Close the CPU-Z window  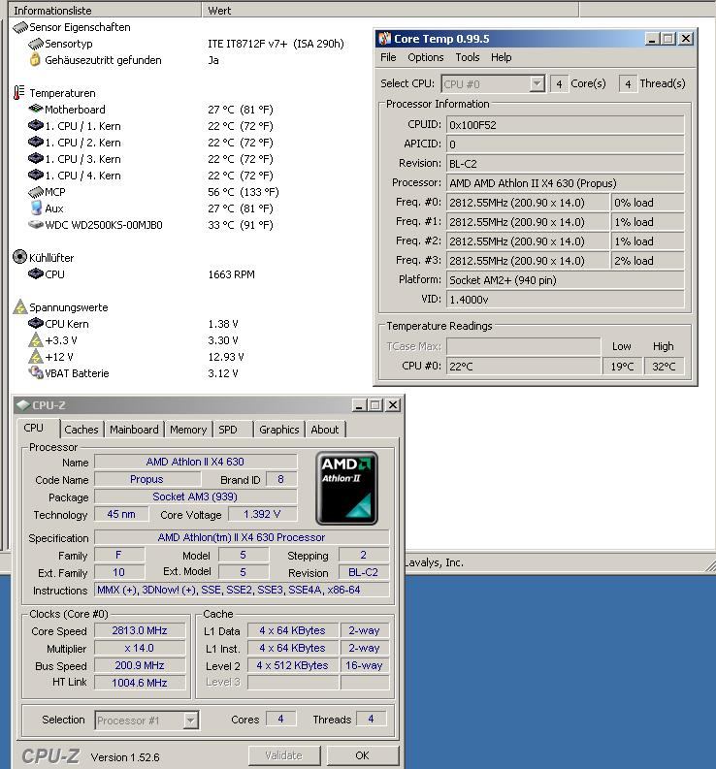click(393, 405)
